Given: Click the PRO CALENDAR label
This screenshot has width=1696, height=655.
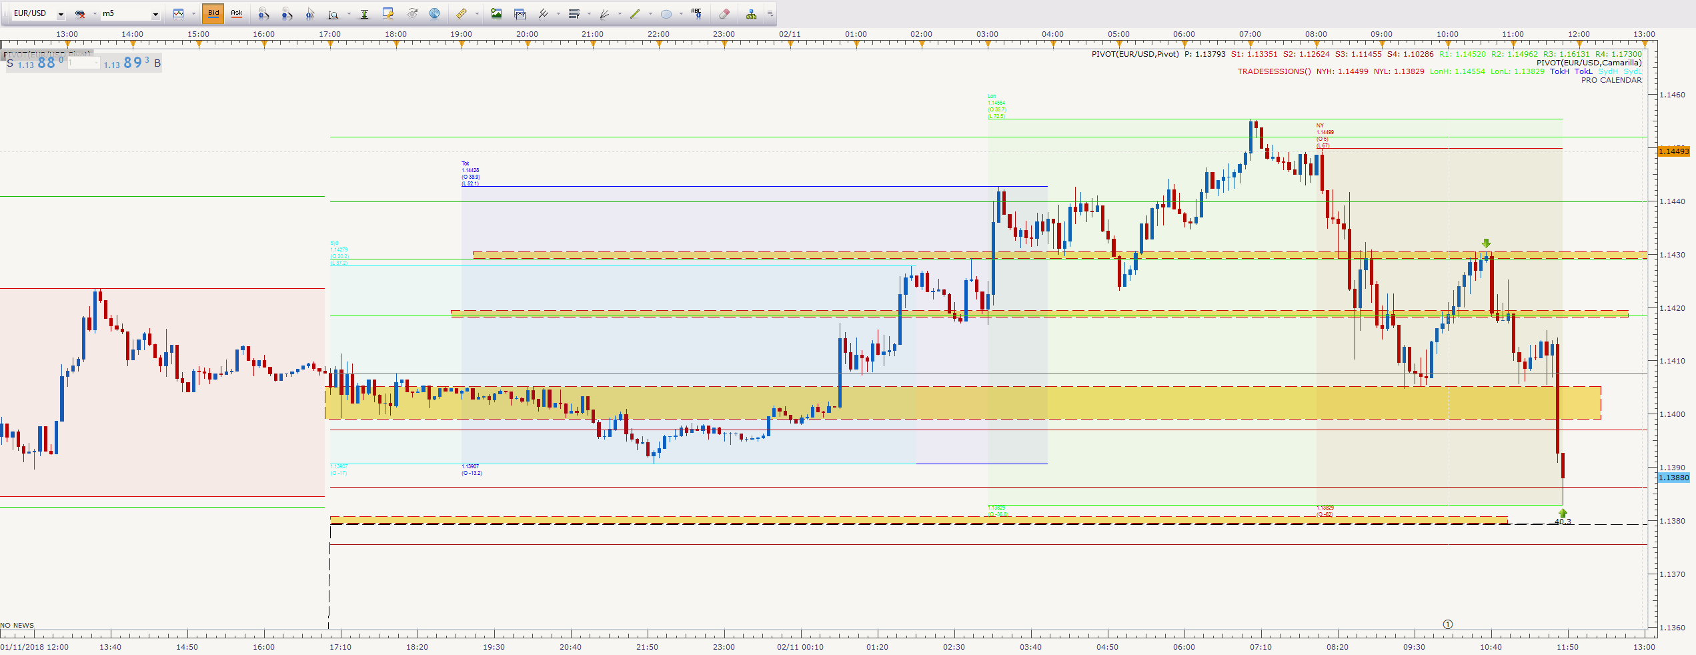Looking at the screenshot, I should pos(1611,80).
